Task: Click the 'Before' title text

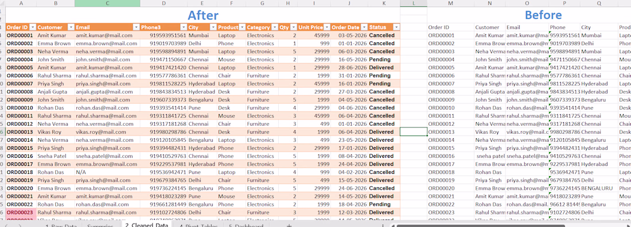Action: click(x=543, y=15)
